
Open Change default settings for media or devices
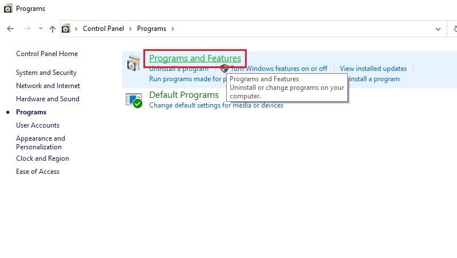coord(217,105)
